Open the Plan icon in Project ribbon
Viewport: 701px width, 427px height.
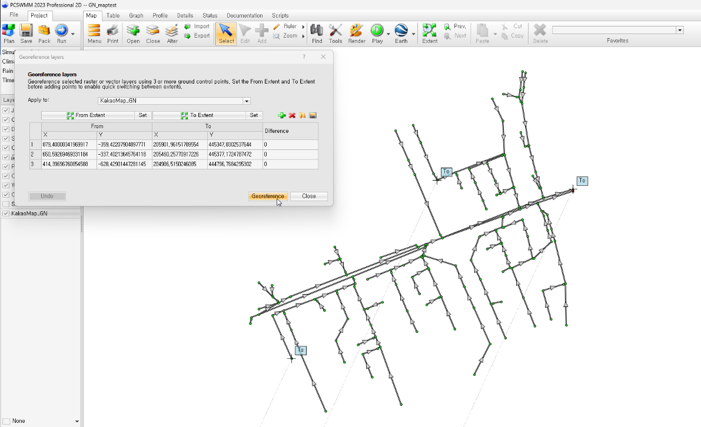pos(8,34)
